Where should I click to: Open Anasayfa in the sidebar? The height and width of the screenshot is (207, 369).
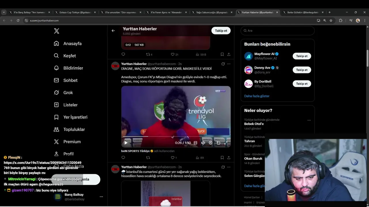click(68, 43)
